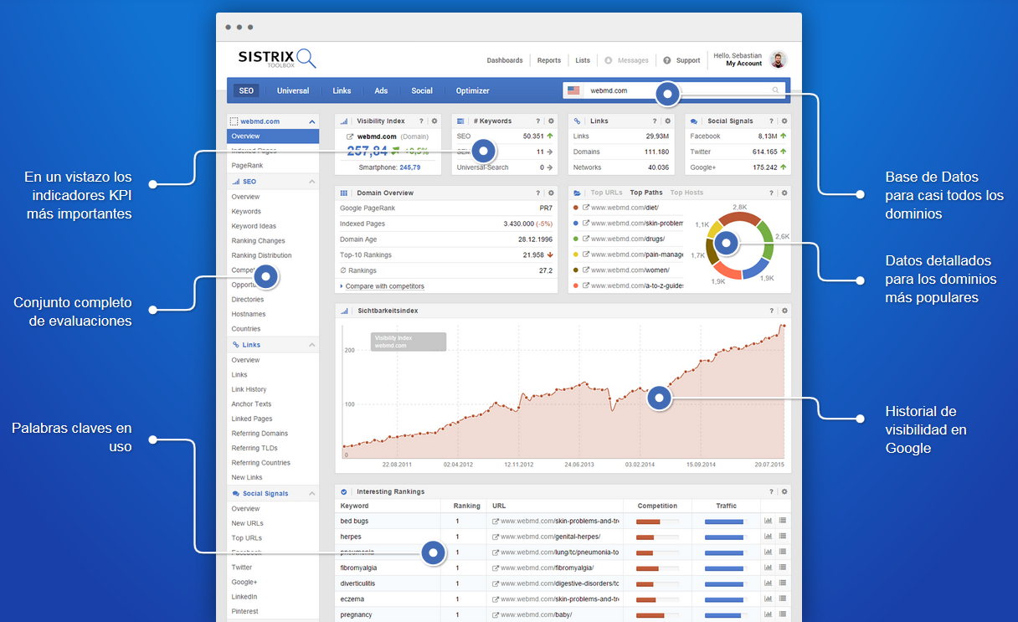Switch to the Universal tab
The height and width of the screenshot is (622, 1018).
pos(293,90)
